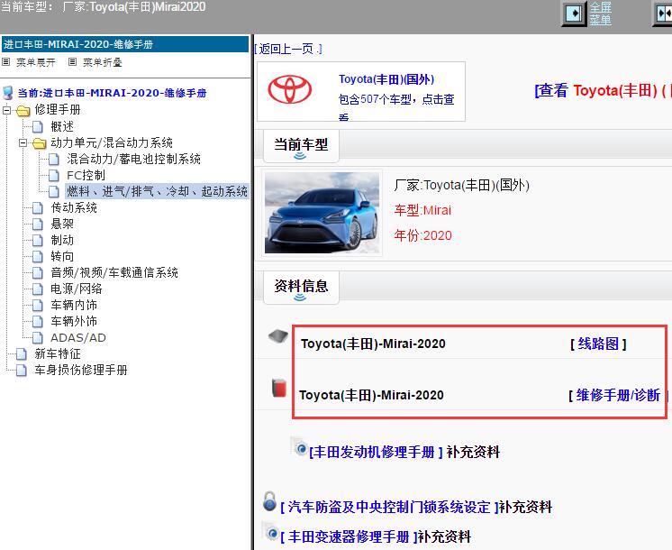Click the 当前:进口丰田-MIRAI-2020-维修手册 root link
This screenshot has width=672, height=550.
click(x=112, y=93)
